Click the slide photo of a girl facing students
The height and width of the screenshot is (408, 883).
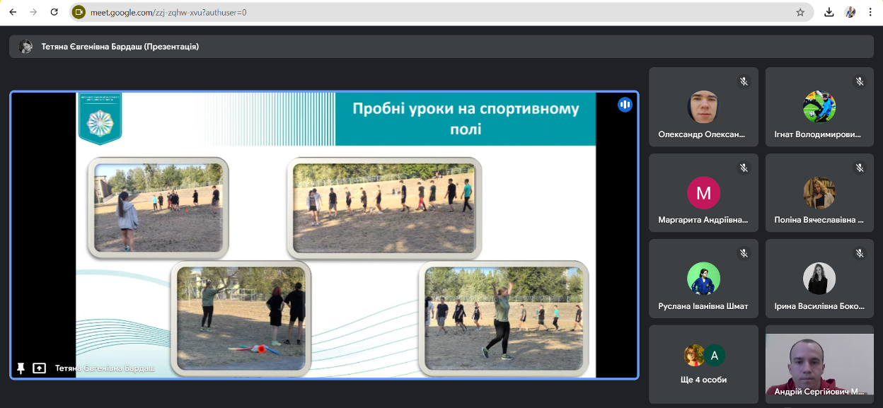click(x=158, y=208)
